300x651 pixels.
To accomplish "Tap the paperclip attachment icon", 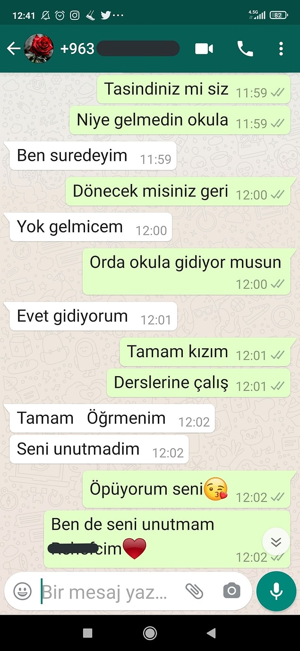I will [194, 591].
